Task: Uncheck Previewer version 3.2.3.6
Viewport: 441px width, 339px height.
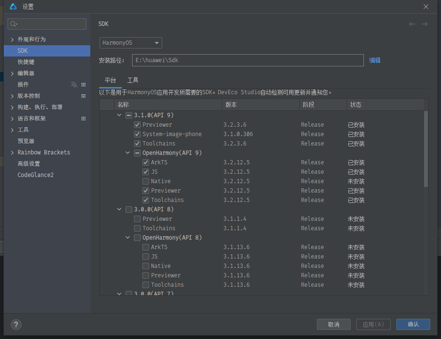Action: pyautogui.click(x=137, y=125)
